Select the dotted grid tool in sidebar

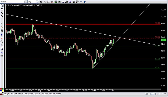(x=2, y=56)
